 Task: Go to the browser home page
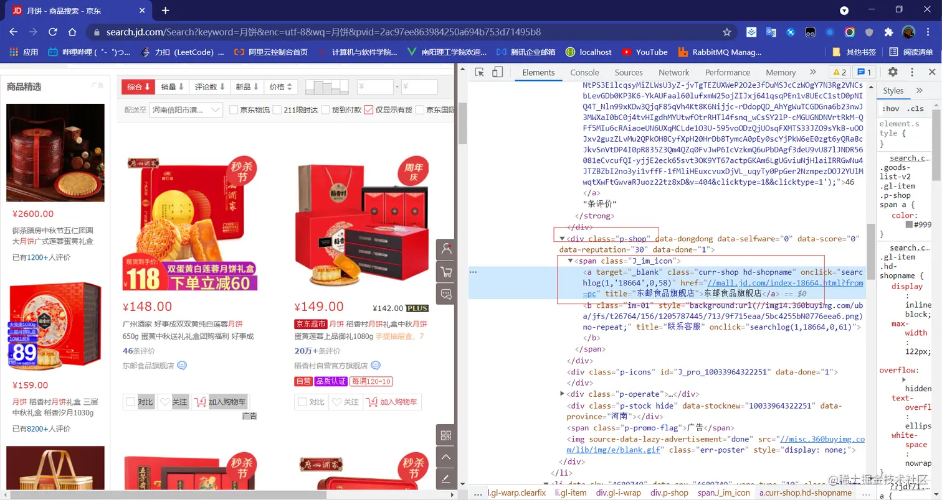(73, 32)
